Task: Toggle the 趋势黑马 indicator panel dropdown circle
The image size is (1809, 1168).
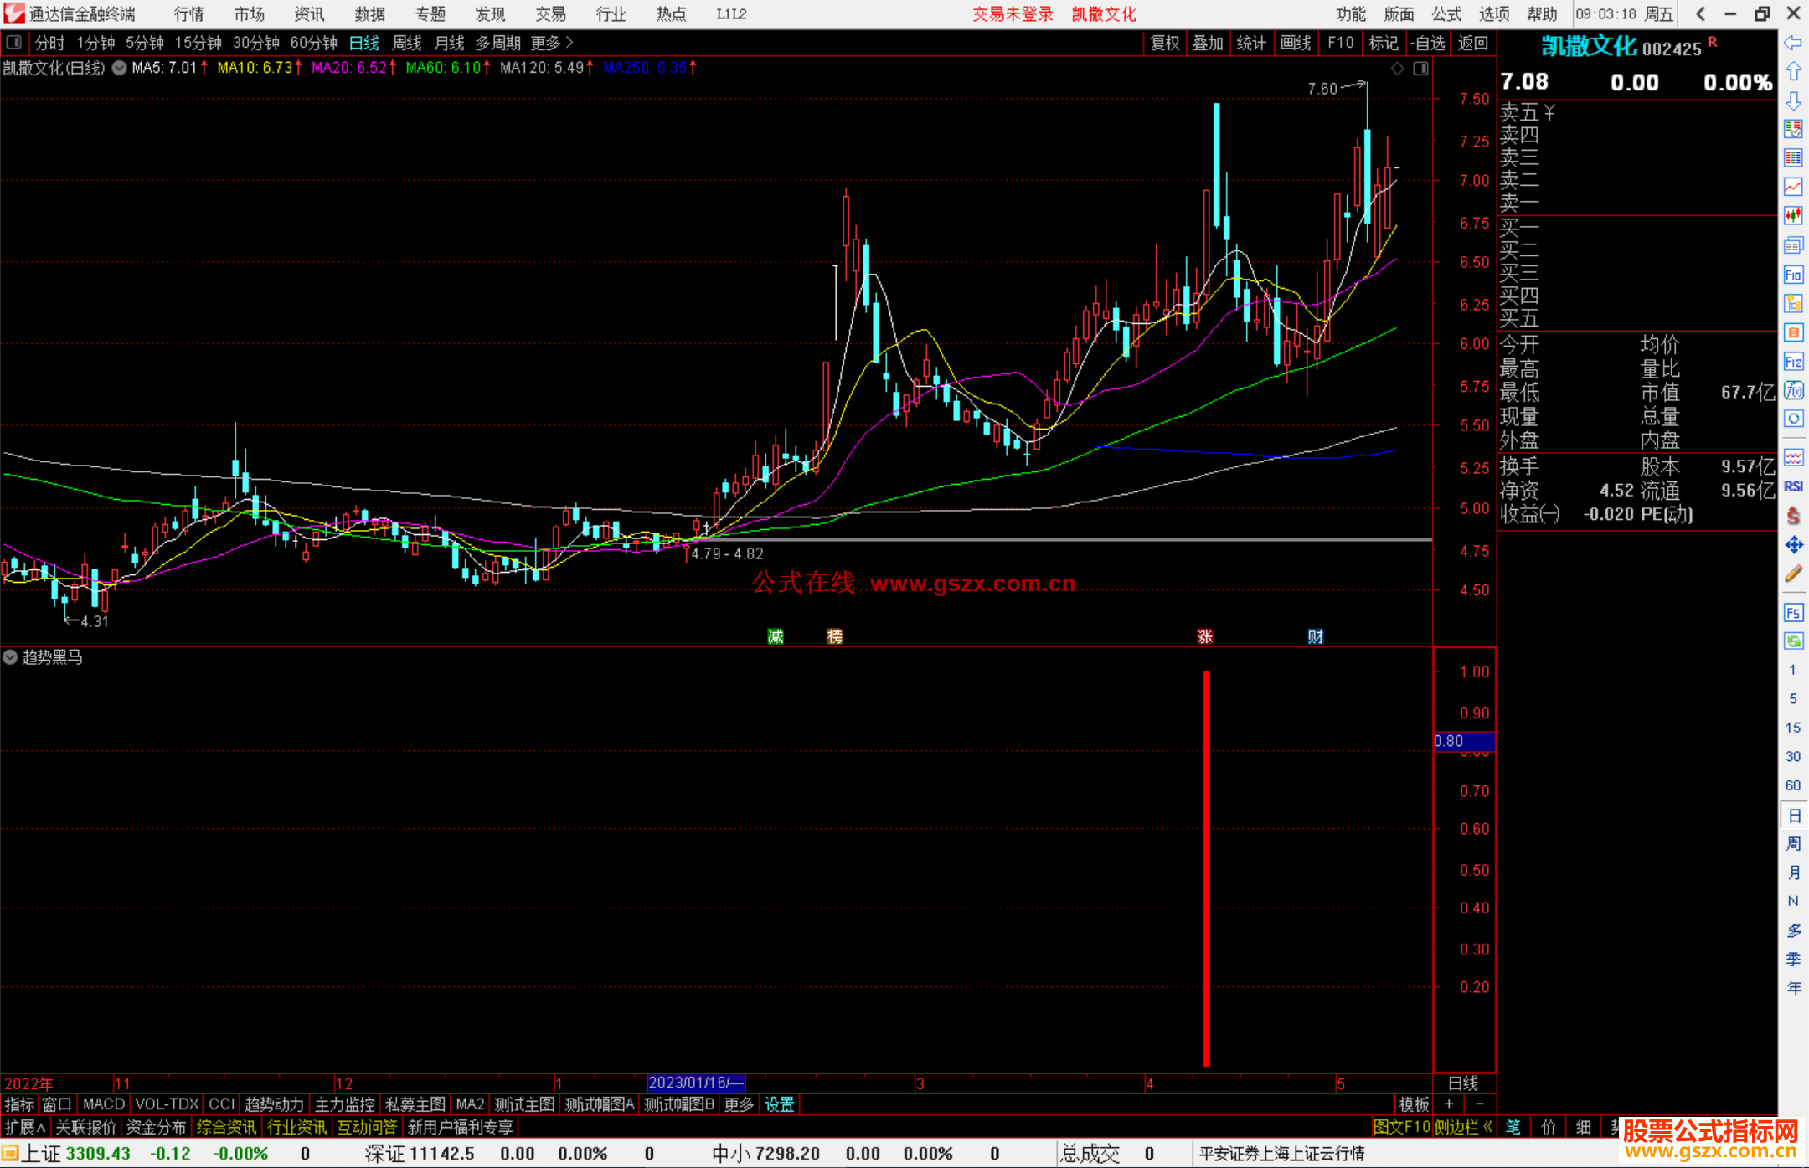Action: 10,657
